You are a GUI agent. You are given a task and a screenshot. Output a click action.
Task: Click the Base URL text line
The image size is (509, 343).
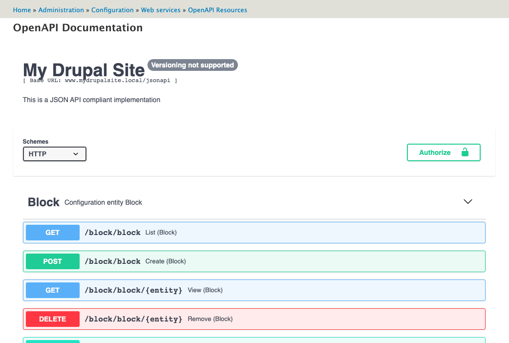click(100, 80)
